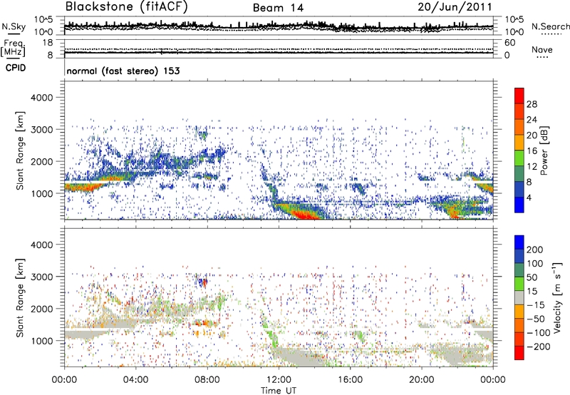Click the "Blackstone (fitACF)" plot title
This screenshot has height=395, width=570.
[x=126, y=7]
